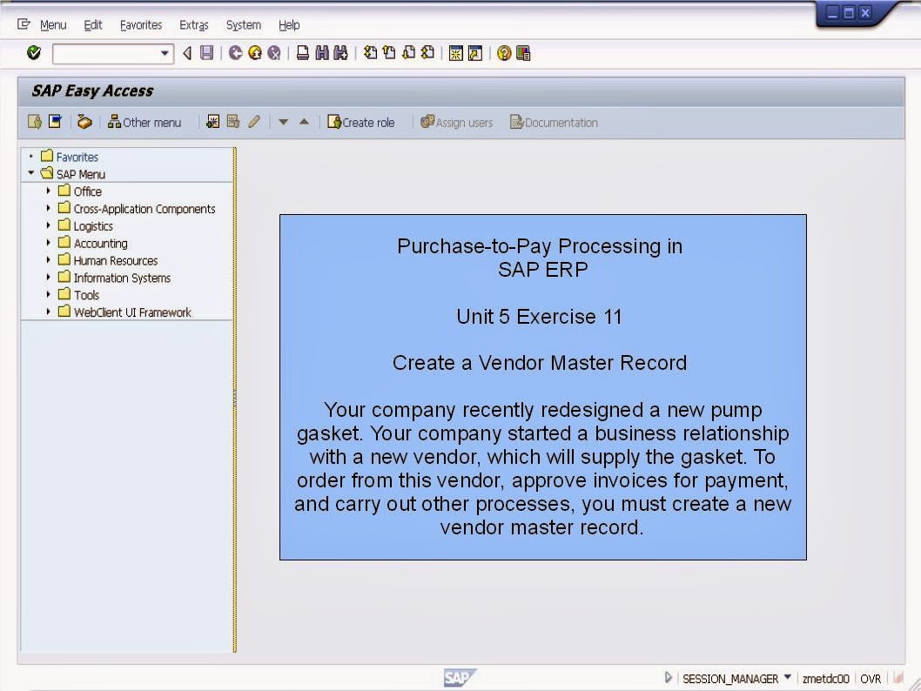
Task: Open the Menu menu
Action: (53, 24)
